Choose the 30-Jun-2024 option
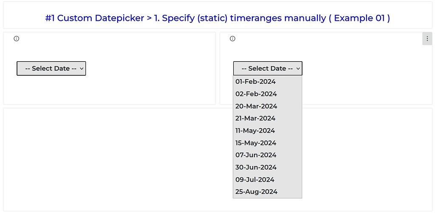The width and height of the screenshot is (435, 213). 268,167
